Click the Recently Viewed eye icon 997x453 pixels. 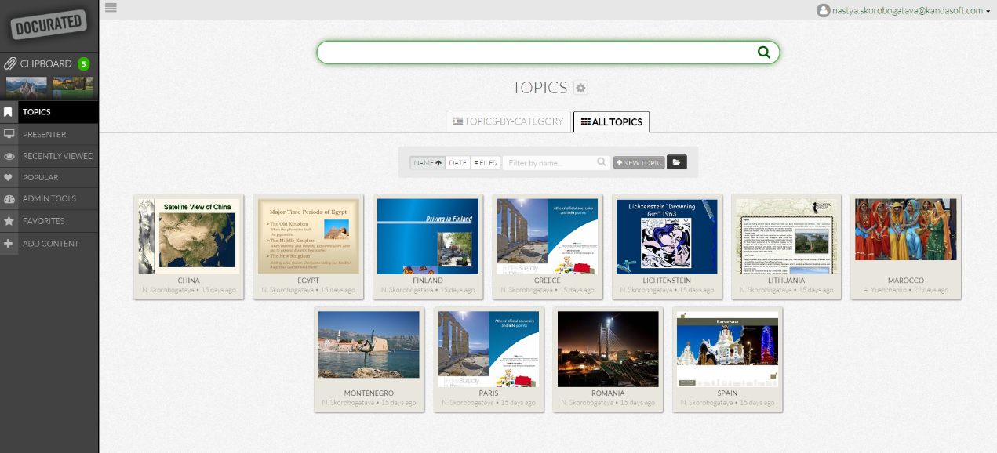[9, 156]
